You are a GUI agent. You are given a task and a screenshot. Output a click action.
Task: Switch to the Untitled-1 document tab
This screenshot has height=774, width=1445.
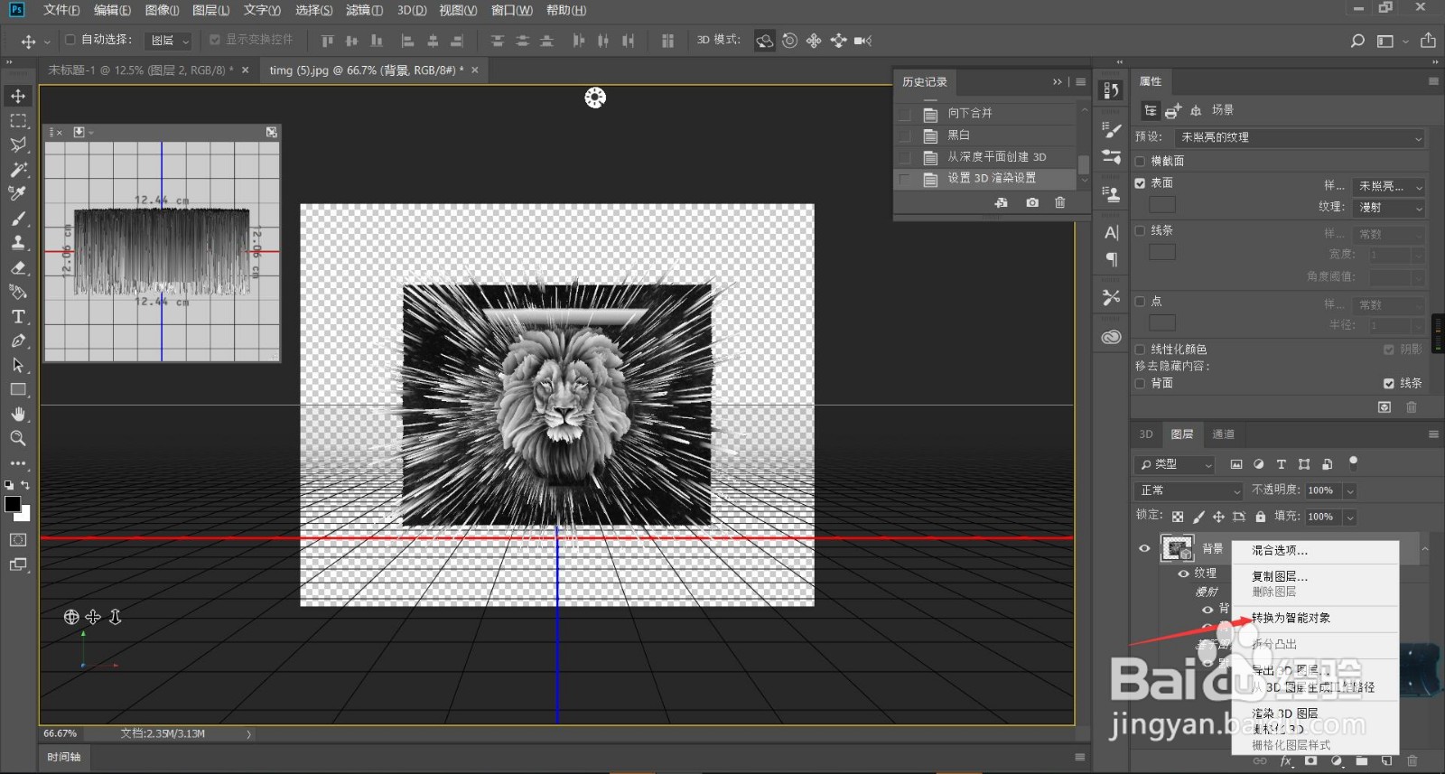141,70
